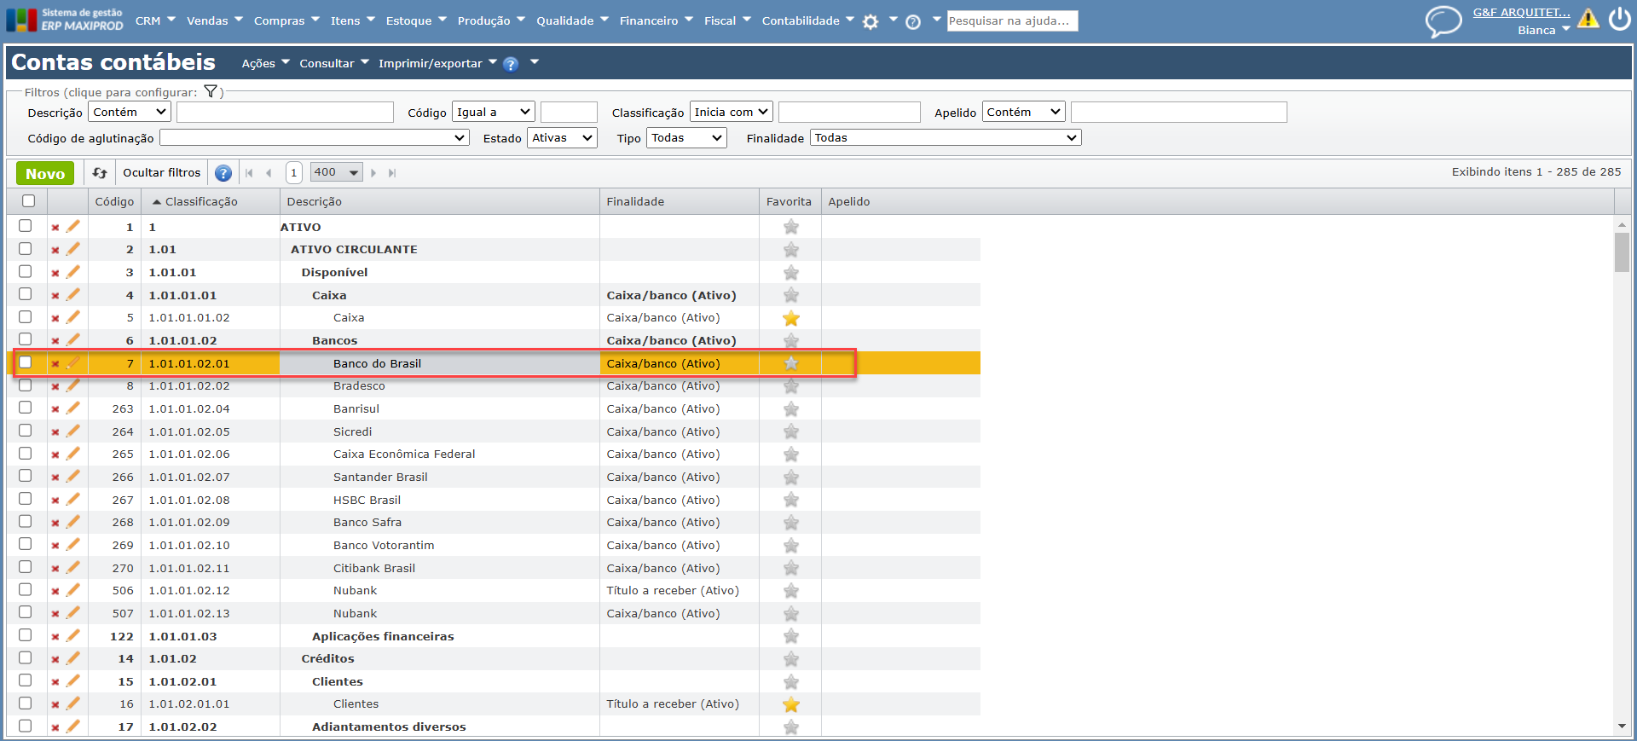Check the Santander Brasil row checkbox
This screenshot has width=1637, height=741.
(26, 476)
